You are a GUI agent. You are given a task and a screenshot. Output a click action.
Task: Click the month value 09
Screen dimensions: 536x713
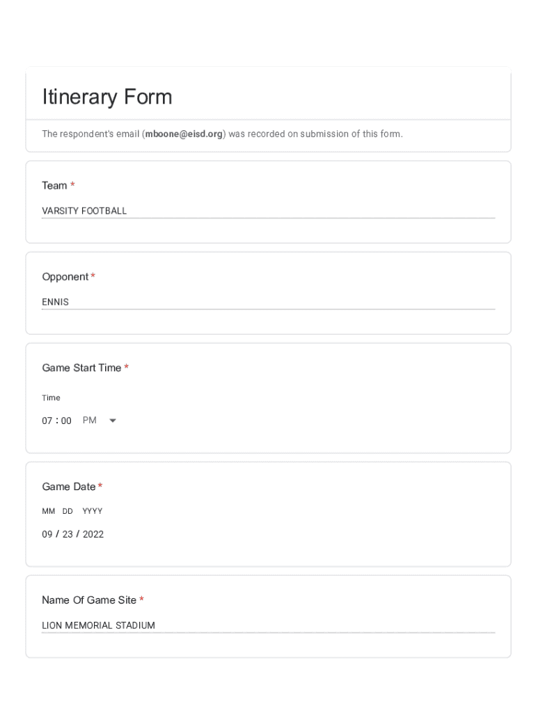[x=47, y=535]
